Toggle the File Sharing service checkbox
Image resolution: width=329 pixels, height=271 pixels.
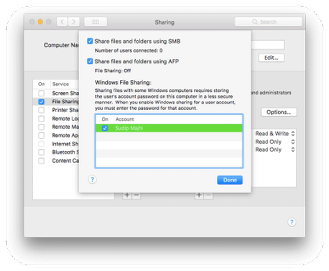(41, 102)
